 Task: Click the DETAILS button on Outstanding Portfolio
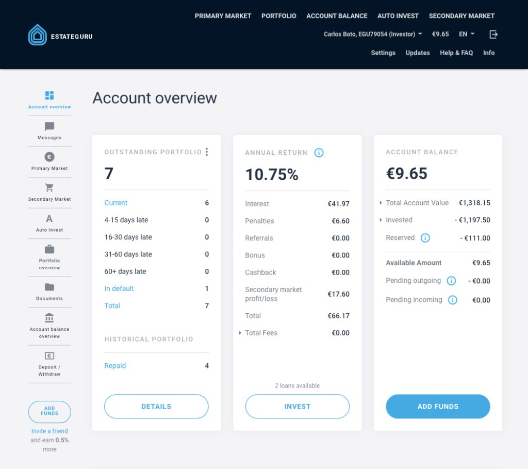point(156,407)
